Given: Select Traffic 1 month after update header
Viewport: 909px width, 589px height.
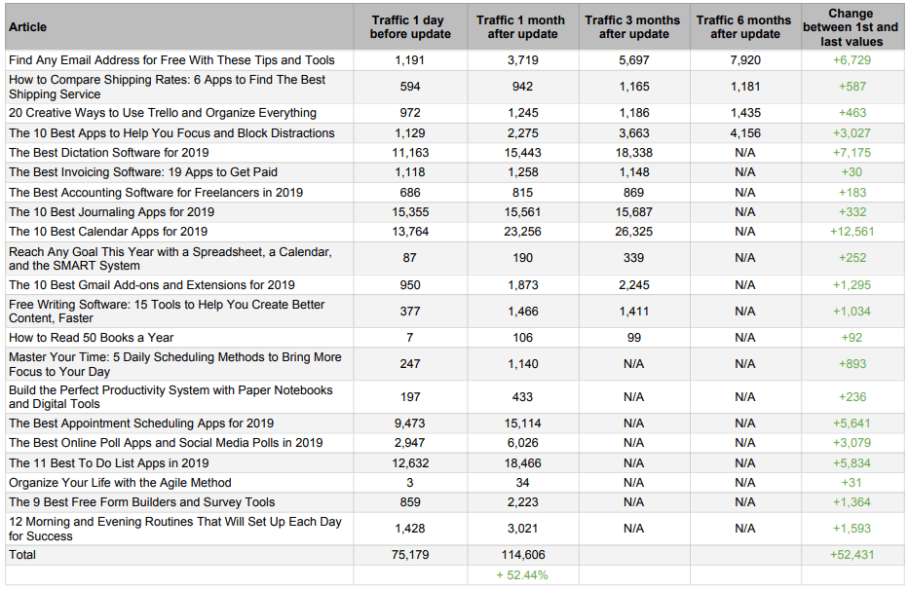Looking at the screenshot, I should click(x=522, y=27).
